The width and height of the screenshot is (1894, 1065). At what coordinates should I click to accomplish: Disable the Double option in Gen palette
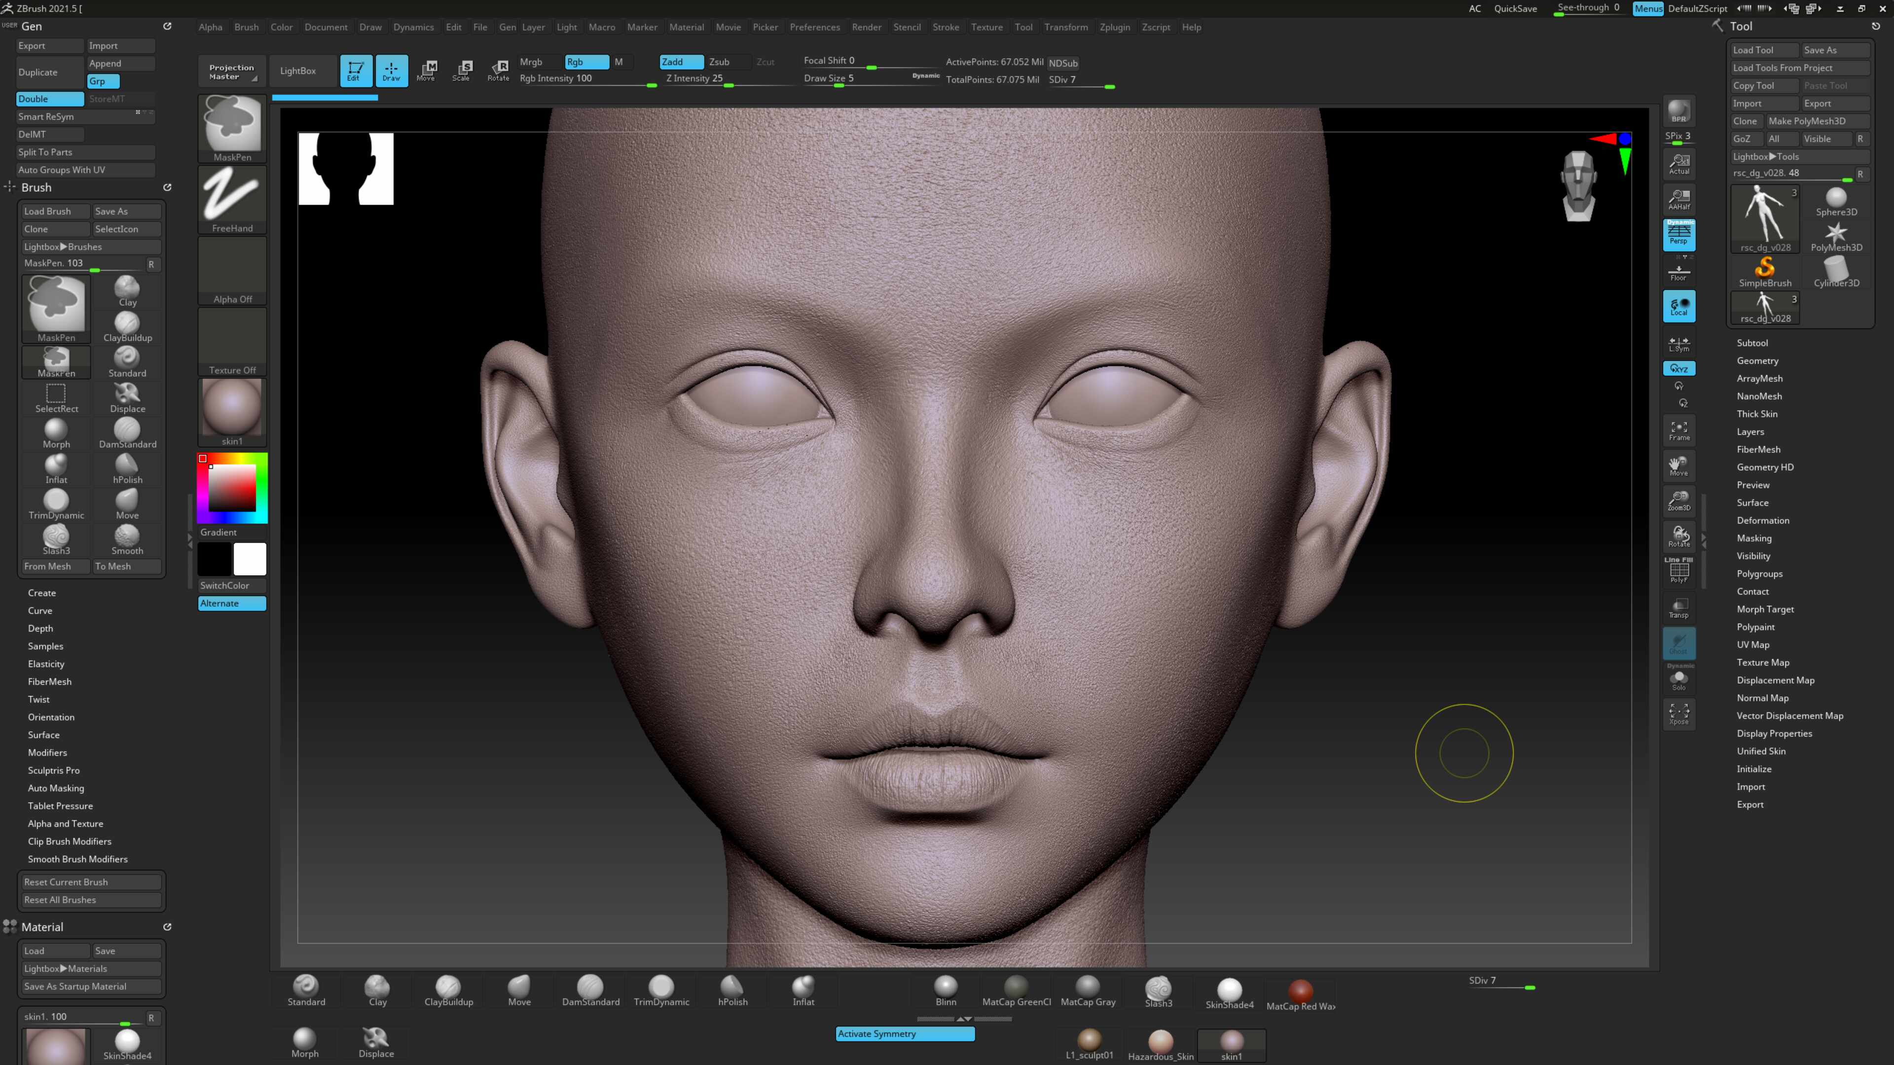pyautogui.click(x=49, y=99)
